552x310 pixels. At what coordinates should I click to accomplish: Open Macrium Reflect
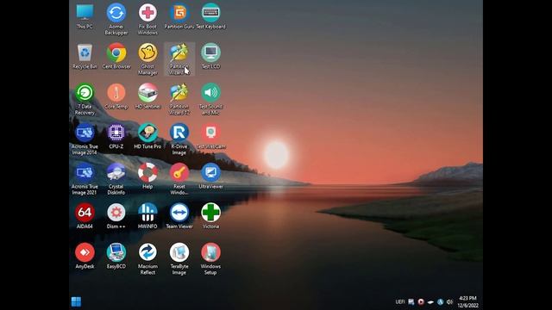(147, 259)
